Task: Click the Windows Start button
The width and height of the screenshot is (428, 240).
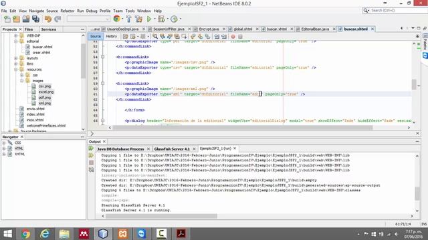Action: (7, 234)
